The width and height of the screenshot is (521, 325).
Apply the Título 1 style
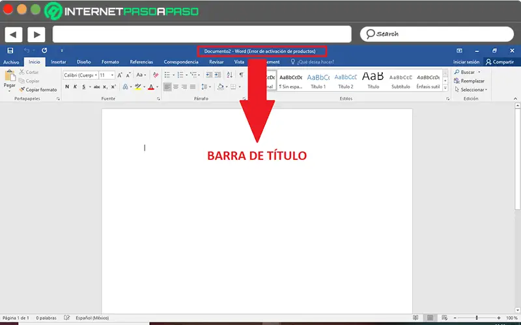point(318,81)
